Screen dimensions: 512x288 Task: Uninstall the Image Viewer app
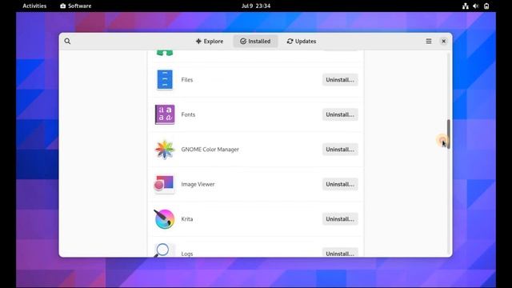[340, 184]
